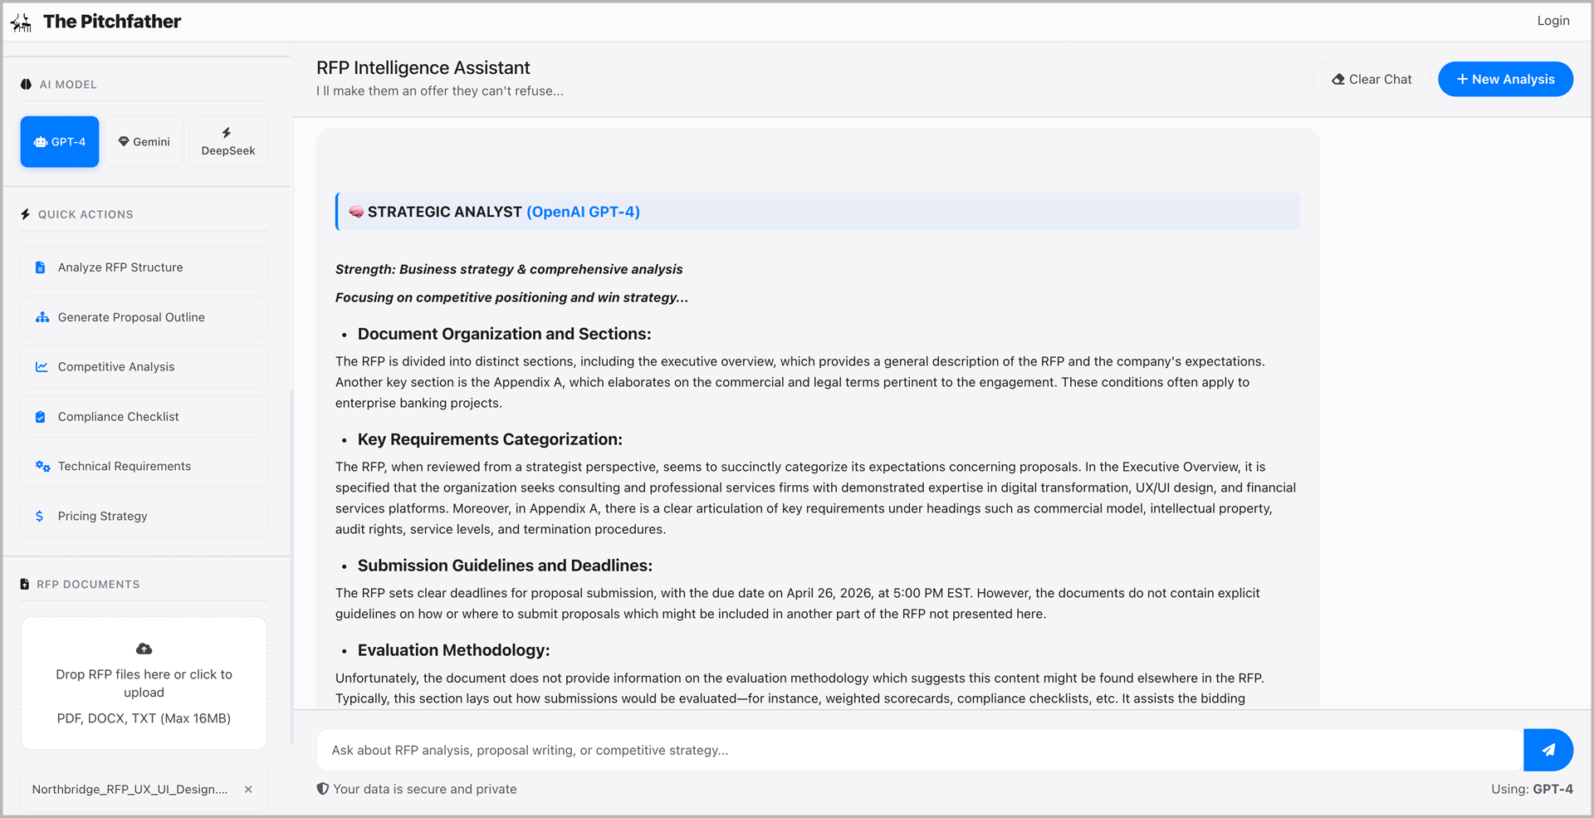Click the Competitive Analysis chart icon
The height and width of the screenshot is (818, 1594).
click(42, 367)
